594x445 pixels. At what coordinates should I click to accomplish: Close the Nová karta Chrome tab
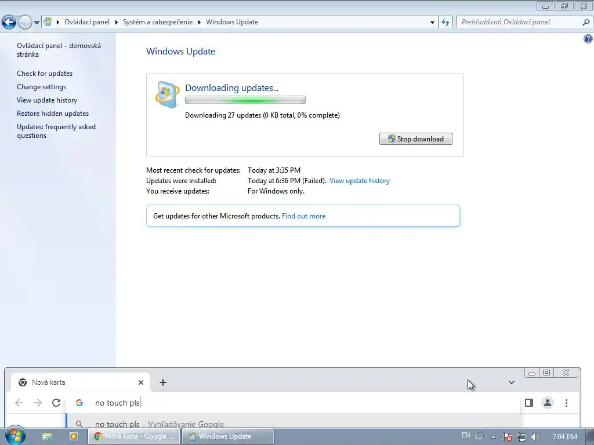[141, 382]
